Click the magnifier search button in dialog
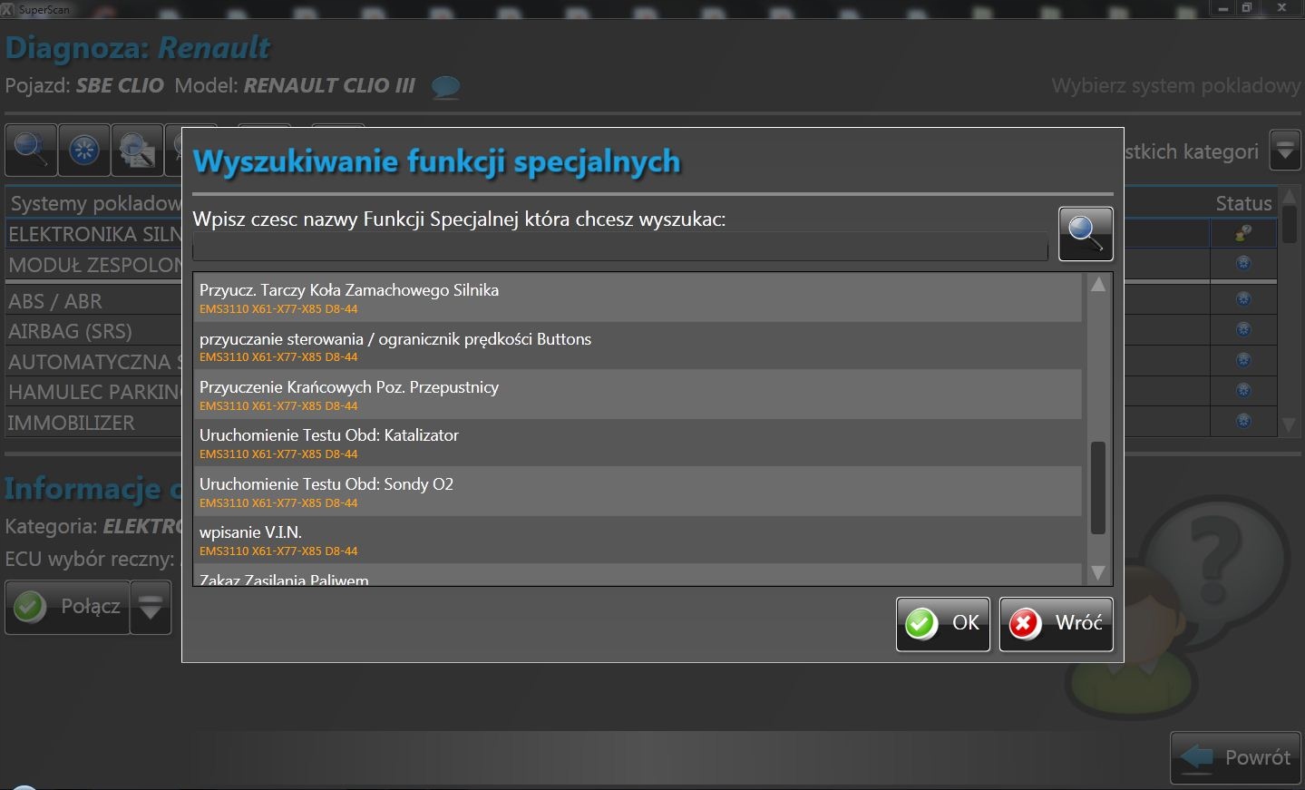Viewport: 1305px width, 790px height. (x=1086, y=234)
